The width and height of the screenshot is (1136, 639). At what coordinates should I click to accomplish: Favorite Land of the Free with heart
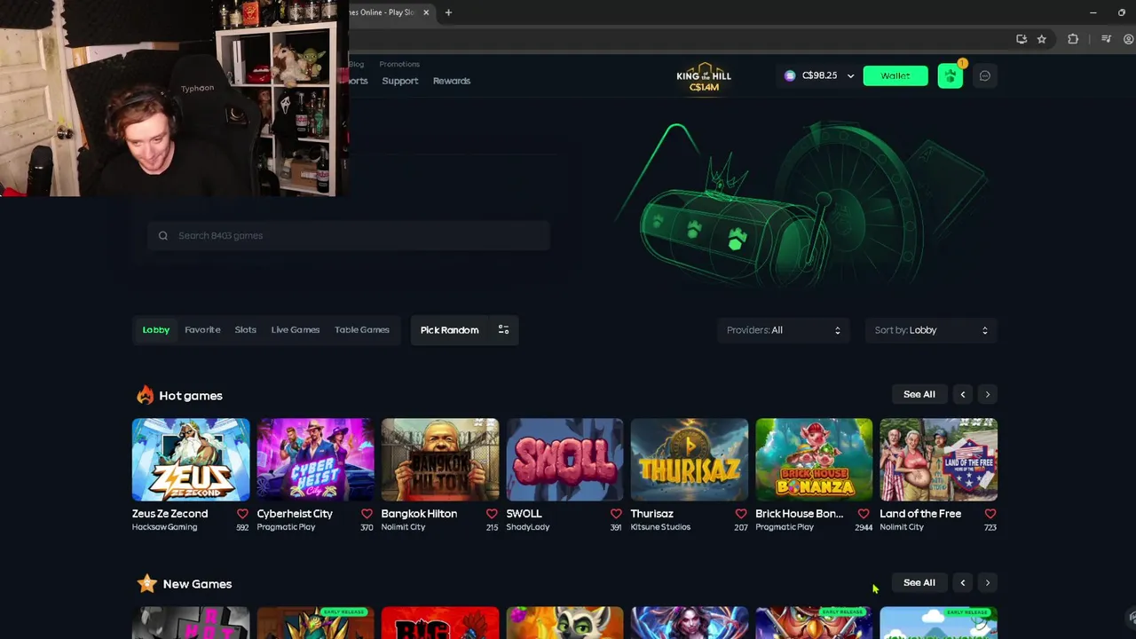[990, 514]
